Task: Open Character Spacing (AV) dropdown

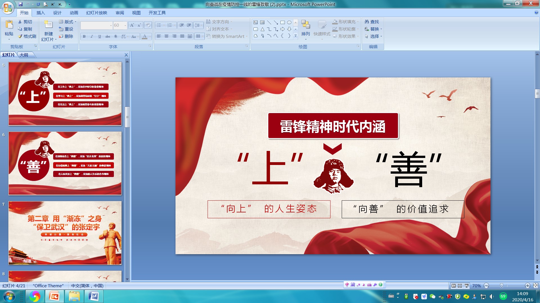Action: (125, 36)
